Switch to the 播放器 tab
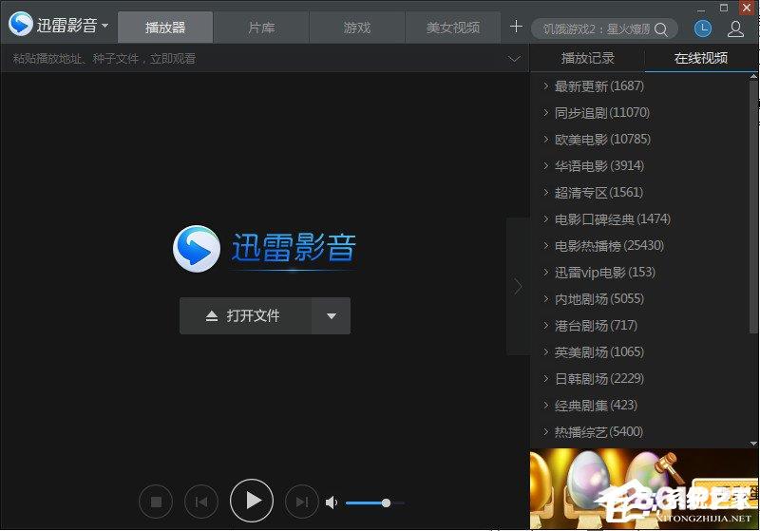The height and width of the screenshot is (531, 760). click(x=165, y=28)
